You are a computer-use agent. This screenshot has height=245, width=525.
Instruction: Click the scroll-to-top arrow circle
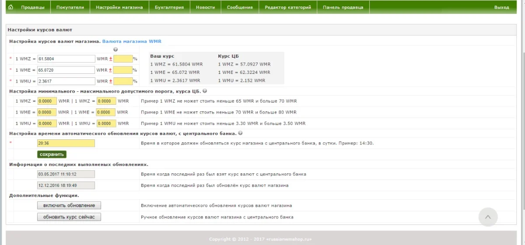tap(488, 217)
